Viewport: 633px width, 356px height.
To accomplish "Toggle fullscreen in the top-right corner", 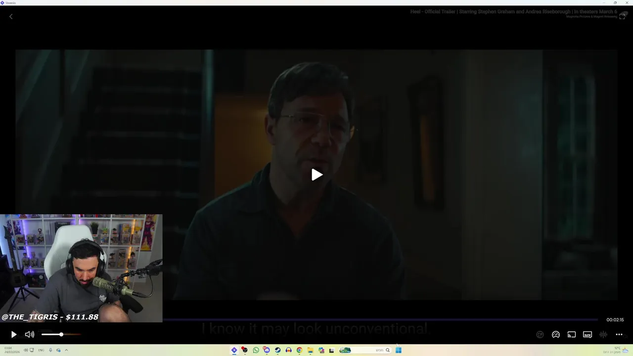I will coord(622,16).
